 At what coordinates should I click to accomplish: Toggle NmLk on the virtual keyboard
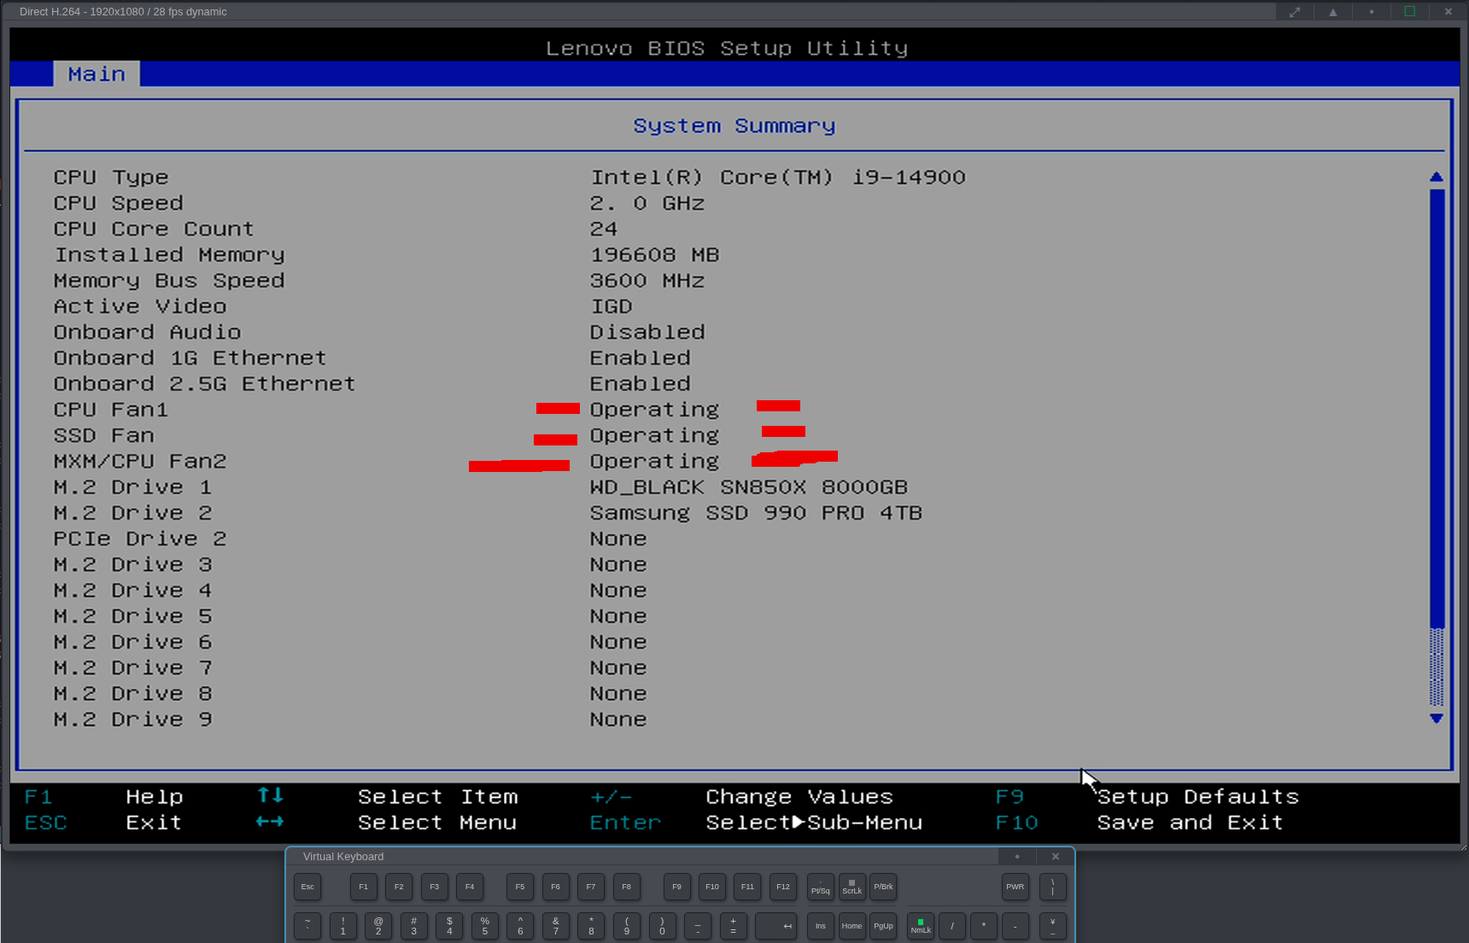click(921, 926)
